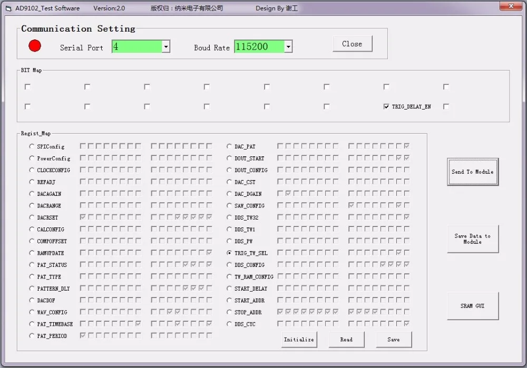This screenshot has height=368, width=527.
Task: Select the DDS_CONFIG radio button
Action: coord(229,265)
